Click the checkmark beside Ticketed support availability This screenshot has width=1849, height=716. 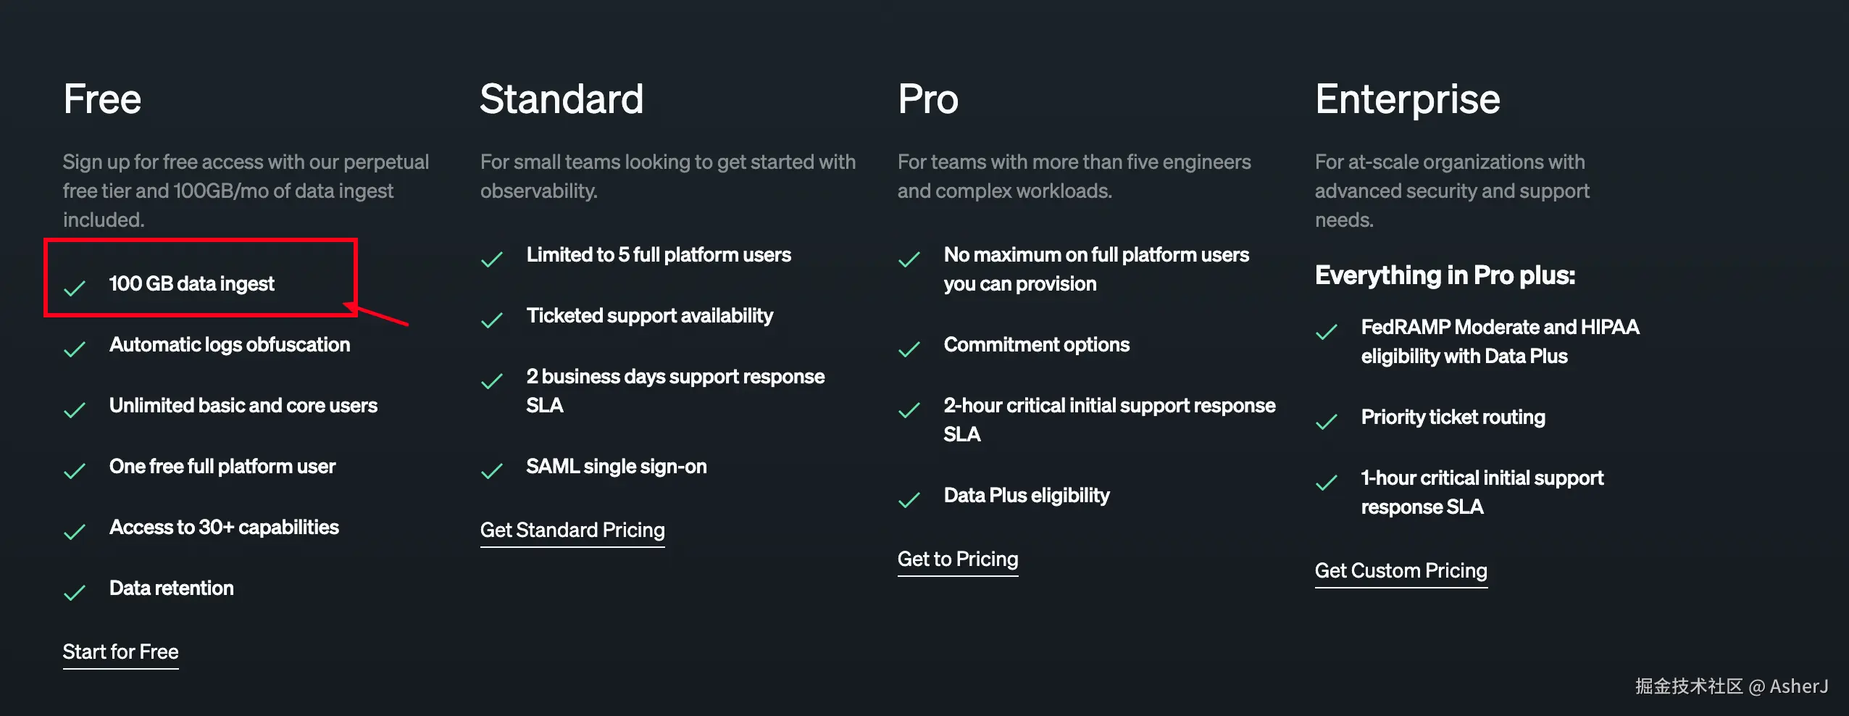(492, 320)
